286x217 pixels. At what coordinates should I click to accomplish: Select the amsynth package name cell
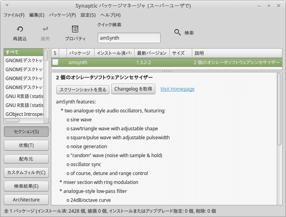pyautogui.click(x=78, y=63)
